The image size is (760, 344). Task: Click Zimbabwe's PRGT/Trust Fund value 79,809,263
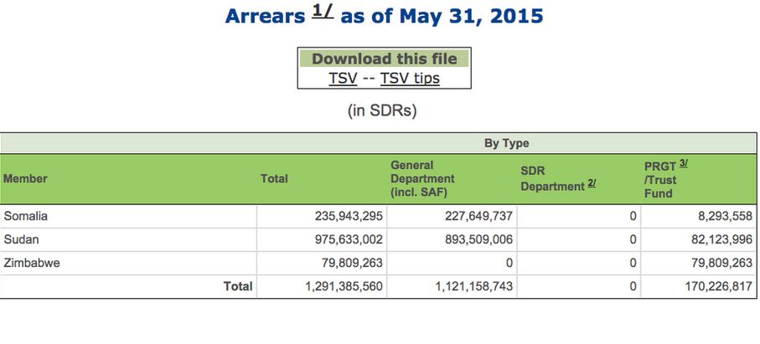[x=722, y=263]
